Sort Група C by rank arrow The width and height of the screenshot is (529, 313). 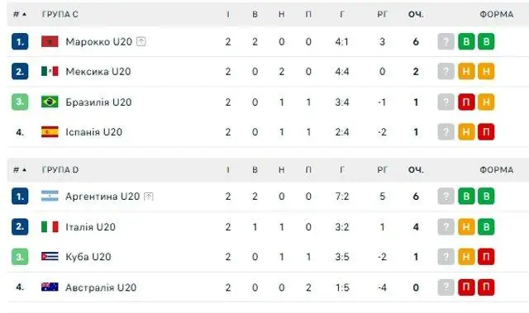[24, 14]
